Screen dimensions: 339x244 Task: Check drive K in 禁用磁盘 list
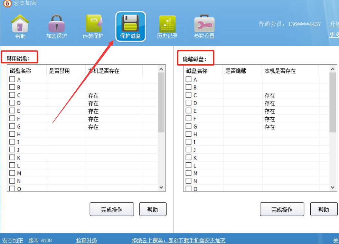(12, 158)
